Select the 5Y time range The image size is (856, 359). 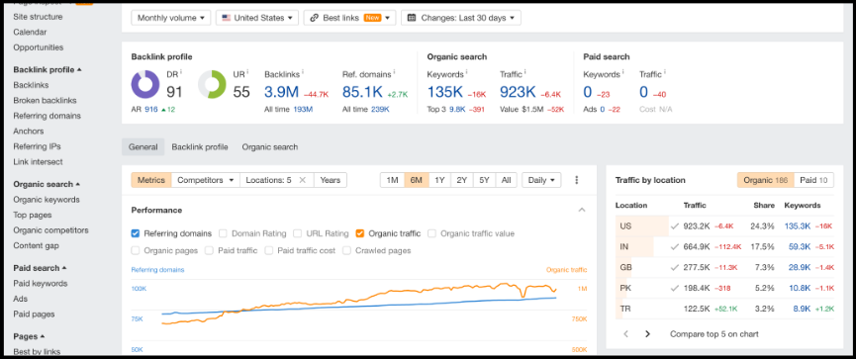[484, 180]
